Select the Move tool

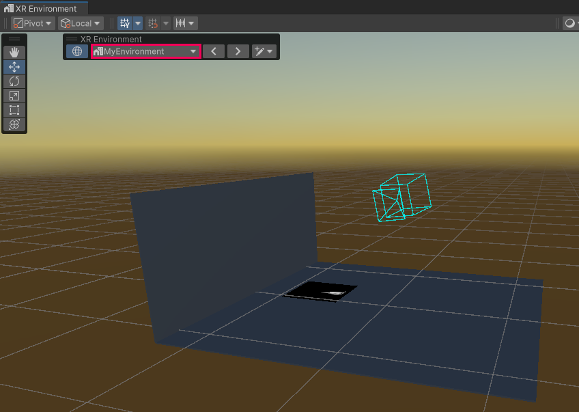click(14, 67)
